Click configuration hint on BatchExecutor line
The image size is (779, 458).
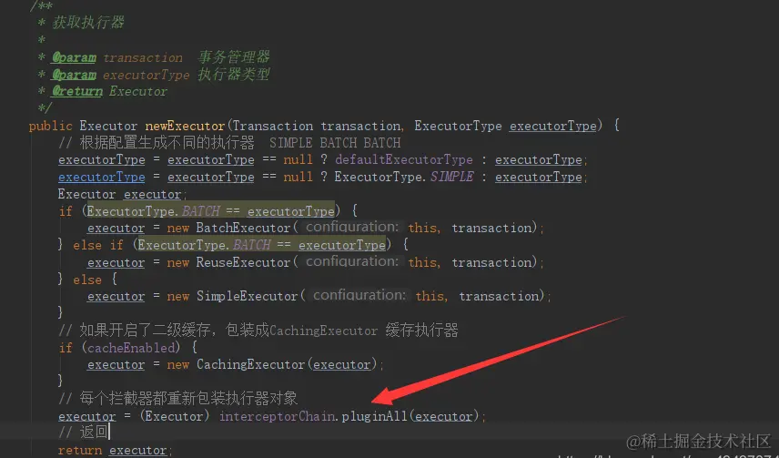[352, 228]
